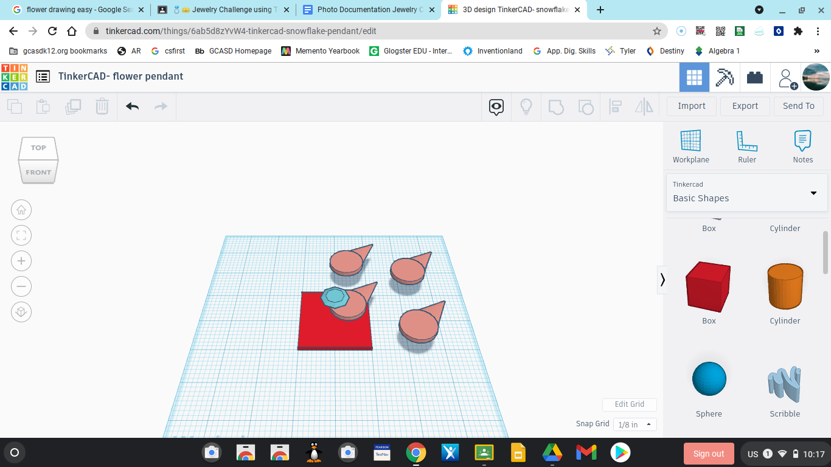This screenshot has height=467, width=831.
Task: Click the Paste toolbar icon
Action: pyautogui.click(x=43, y=106)
